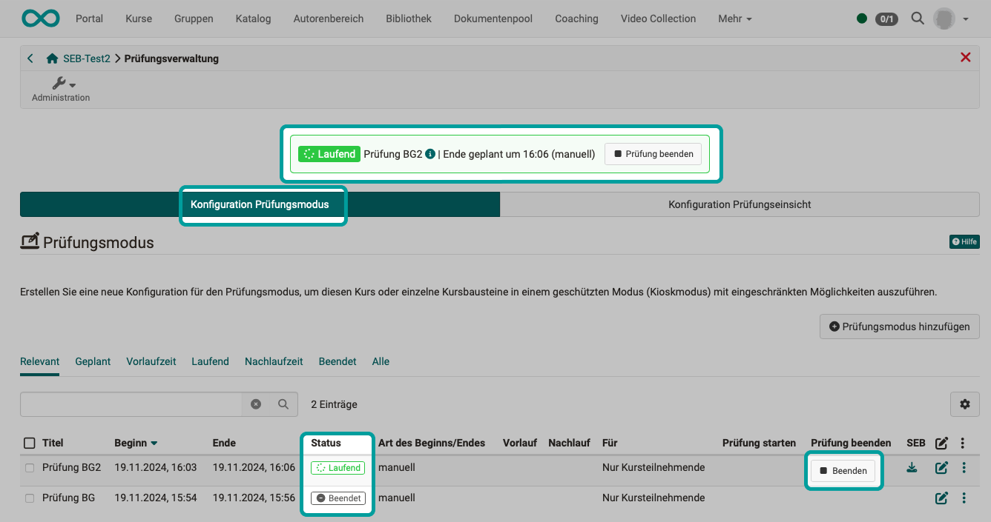Click the home icon in breadcrumb

click(x=52, y=58)
